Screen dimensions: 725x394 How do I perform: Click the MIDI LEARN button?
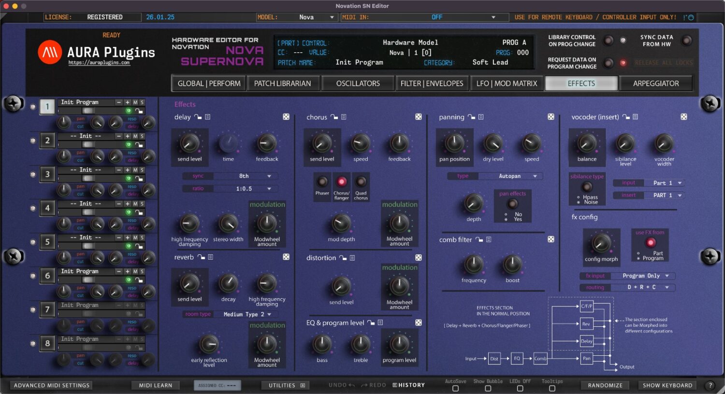(155, 385)
